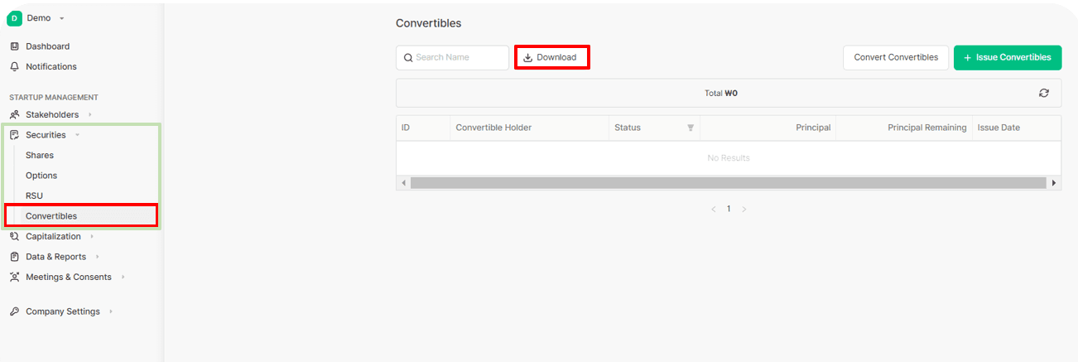Expand Company Settings menu
1078x362 pixels.
(x=63, y=311)
